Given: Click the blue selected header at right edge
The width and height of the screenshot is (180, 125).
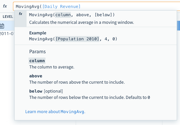Looking at the screenshot, I should pos(178,25).
